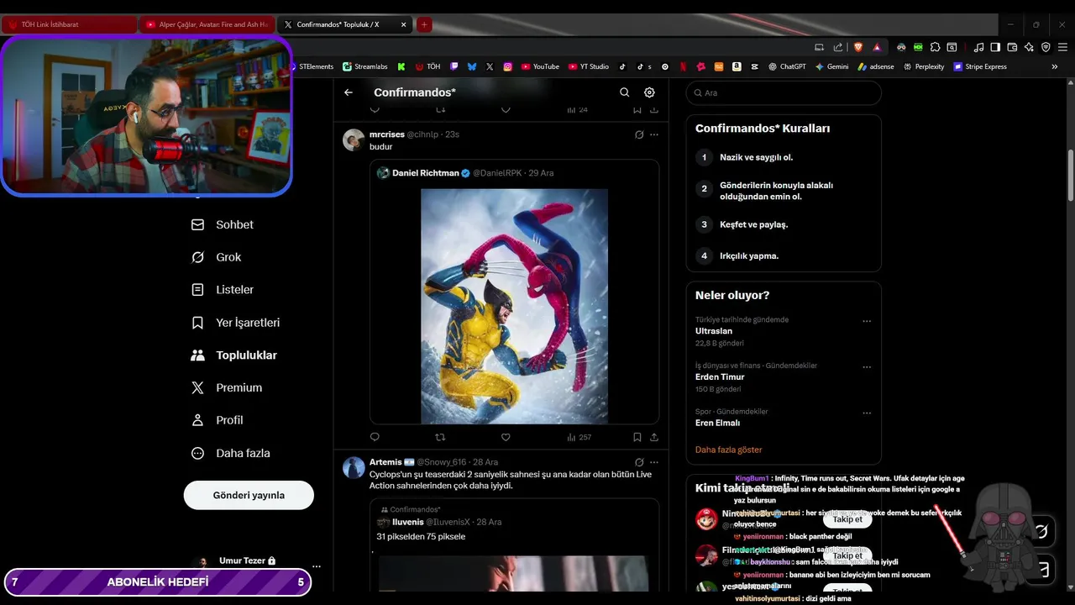Image resolution: width=1075 pixels, height=605 pixels.
Task: Open Yer İşaretleri bookmarks
Action: click(x=236, y=323)
